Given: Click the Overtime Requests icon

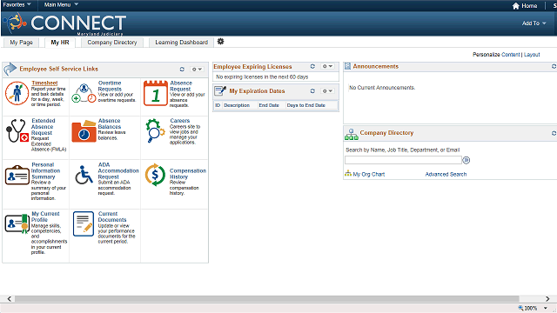Looking at the screenshot, I should pyautogui.click(x=84, y=93).
